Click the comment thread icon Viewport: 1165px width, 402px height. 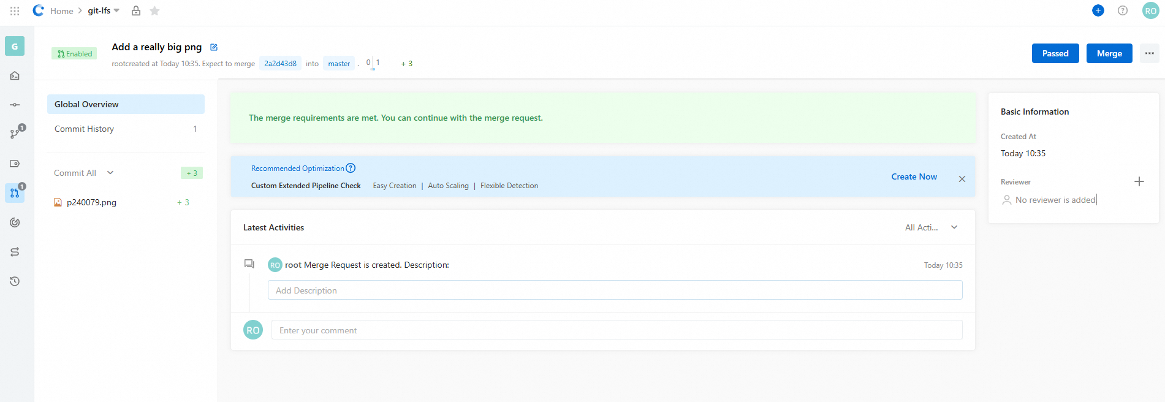(x=249, y=264)
